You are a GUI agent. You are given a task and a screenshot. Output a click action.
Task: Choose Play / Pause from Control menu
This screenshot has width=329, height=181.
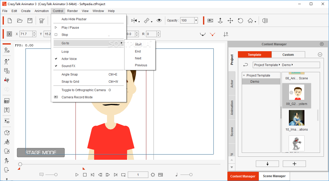point(89,28)
